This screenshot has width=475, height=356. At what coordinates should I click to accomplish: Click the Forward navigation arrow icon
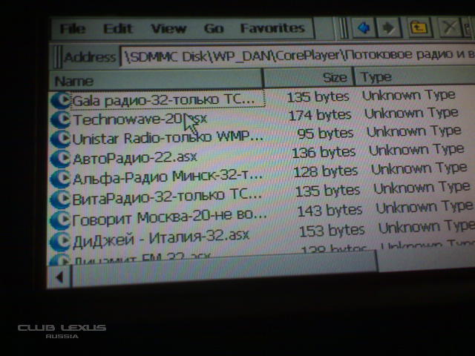pyautogui.click(x=388, y=28)
